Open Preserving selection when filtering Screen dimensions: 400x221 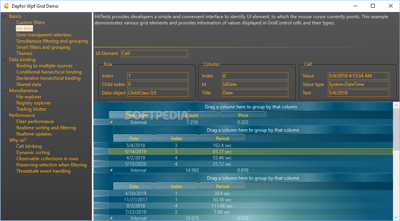[52, 165]
